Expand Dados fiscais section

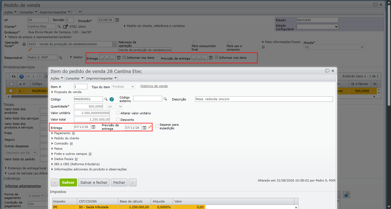point(64,159)
